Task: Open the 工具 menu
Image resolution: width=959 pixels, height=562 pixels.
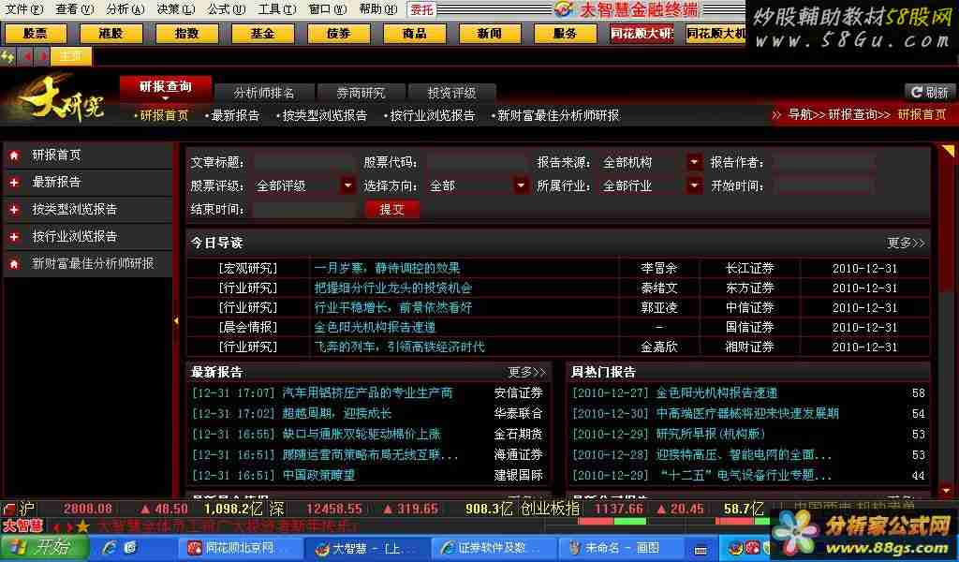Action: point(277,9)
